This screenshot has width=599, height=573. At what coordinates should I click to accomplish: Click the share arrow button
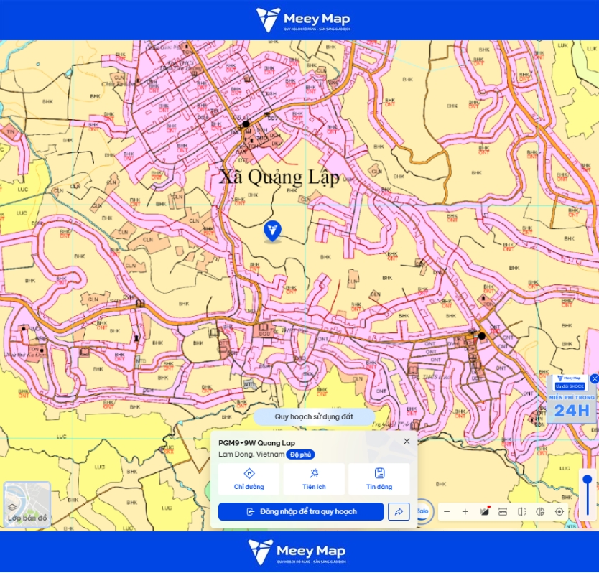pyautogui.click(x=399, y=511)
